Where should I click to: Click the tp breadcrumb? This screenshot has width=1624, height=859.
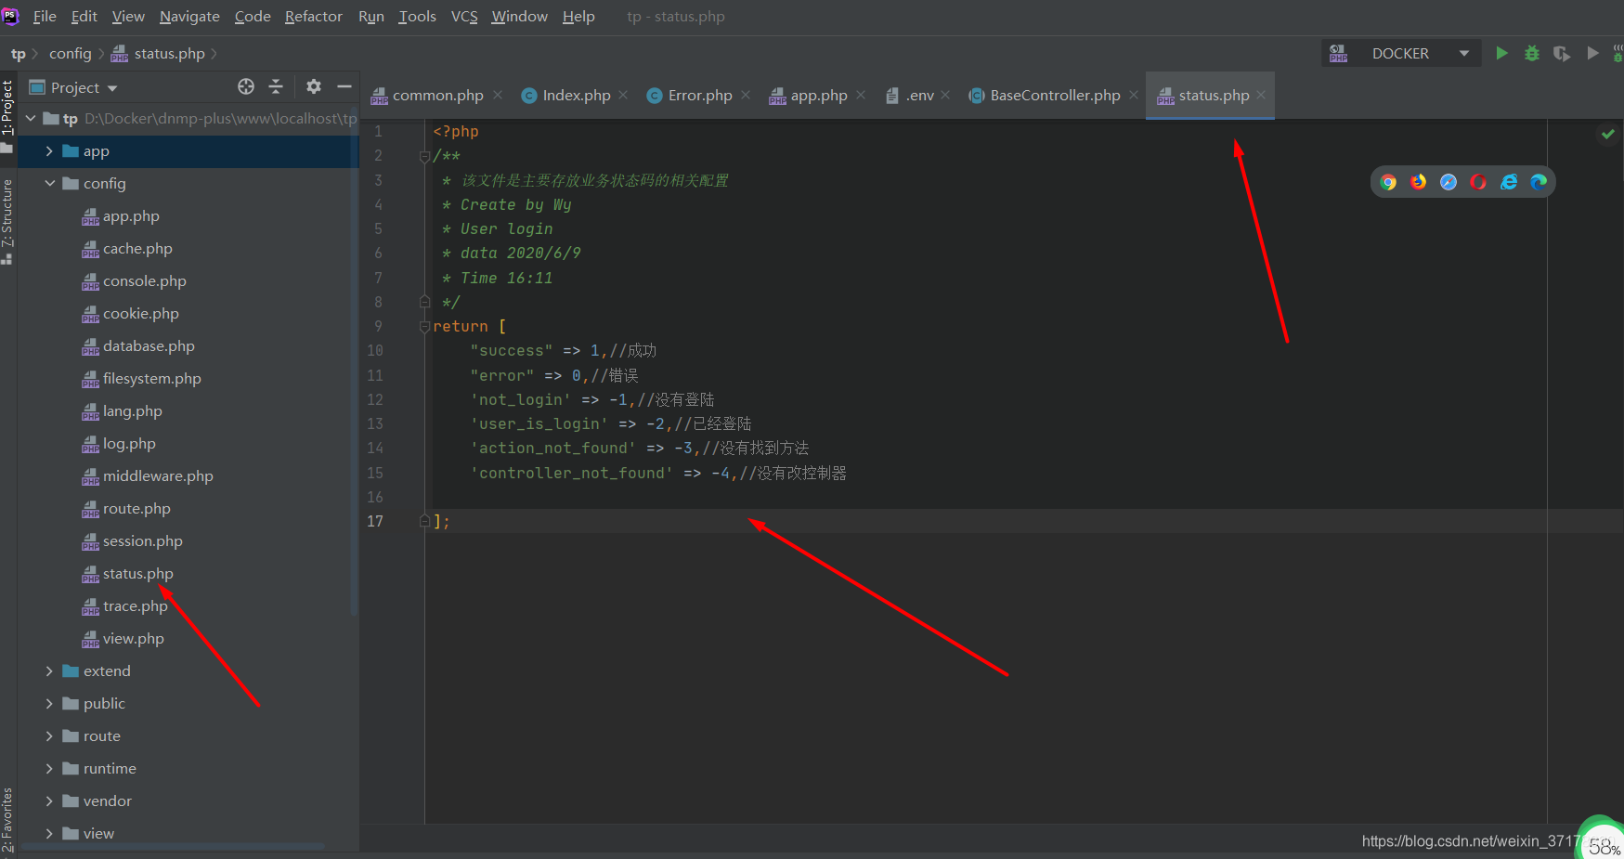click(x=19, y=53)
